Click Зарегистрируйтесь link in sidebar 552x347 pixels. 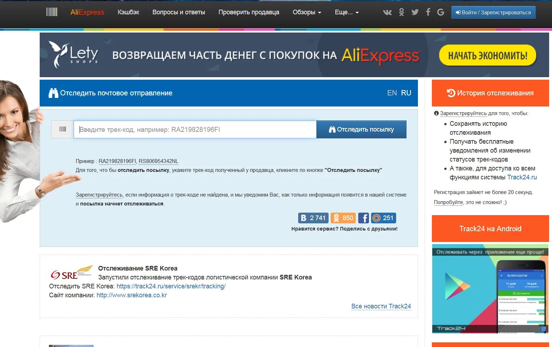(x=463, y=113)
